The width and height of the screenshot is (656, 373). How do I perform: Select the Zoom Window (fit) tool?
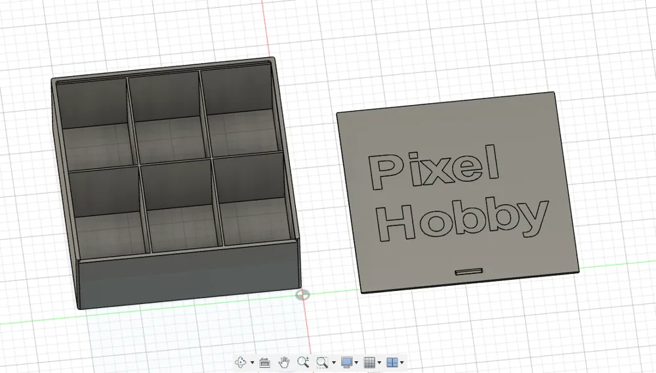pos(322,362)
